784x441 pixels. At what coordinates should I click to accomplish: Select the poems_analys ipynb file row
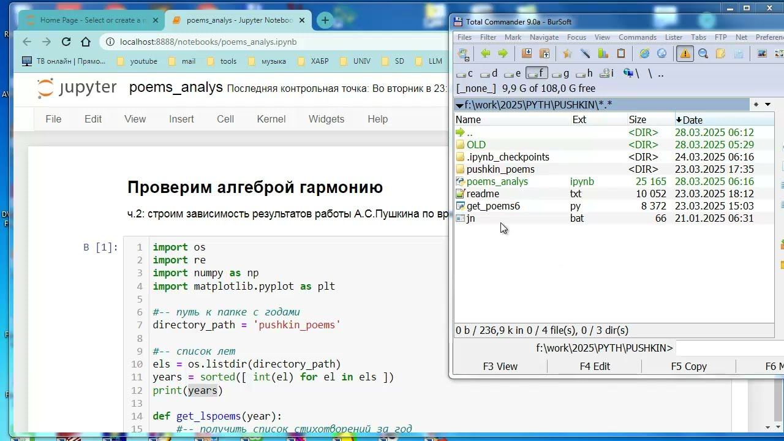pos(614,181)
